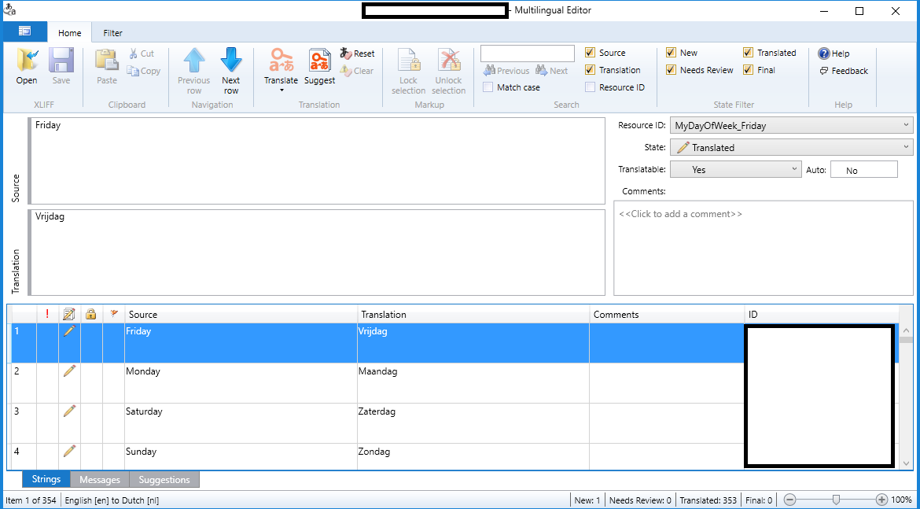Screen dimensions: 920x509
Task: Reset the current translation
Action: tap(358, 53)
